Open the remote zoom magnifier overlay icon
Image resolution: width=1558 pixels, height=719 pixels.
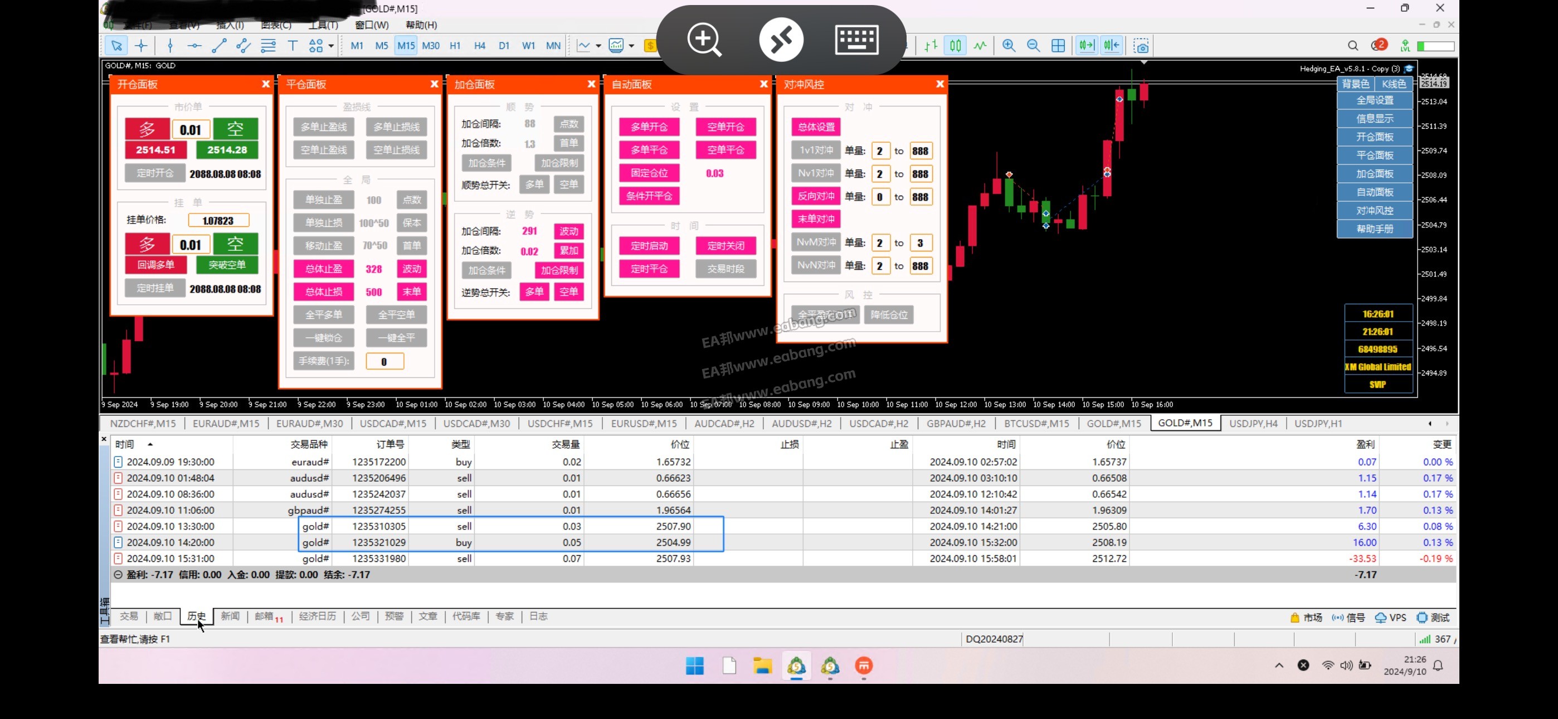[704, 40]
